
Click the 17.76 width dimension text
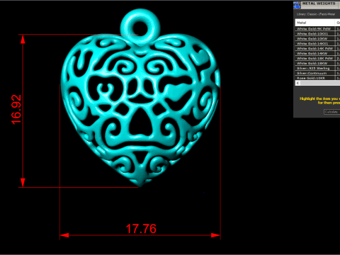[141, 229]
